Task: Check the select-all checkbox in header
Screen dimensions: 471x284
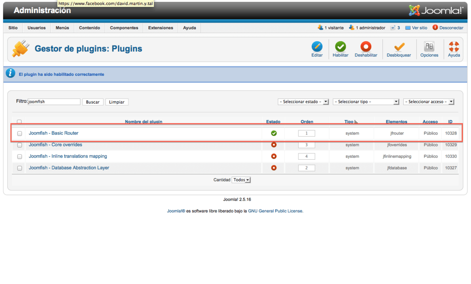Action: (x=19, y=122)
